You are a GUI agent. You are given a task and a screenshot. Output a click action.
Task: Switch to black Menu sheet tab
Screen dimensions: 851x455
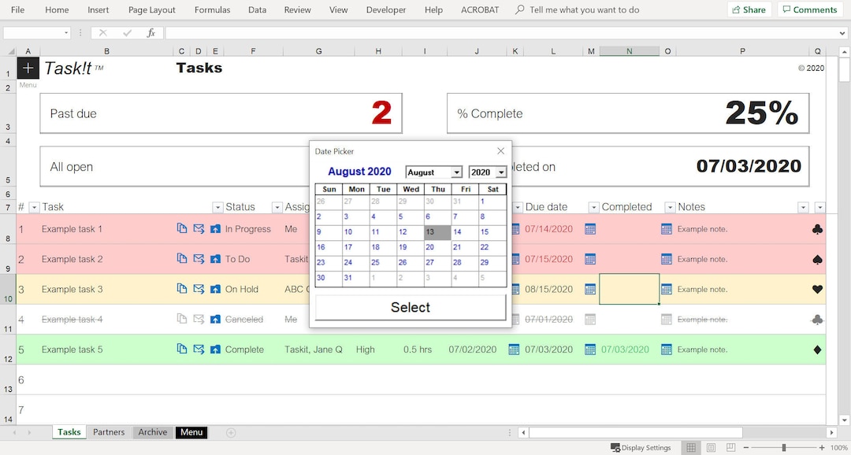[191, 432]
